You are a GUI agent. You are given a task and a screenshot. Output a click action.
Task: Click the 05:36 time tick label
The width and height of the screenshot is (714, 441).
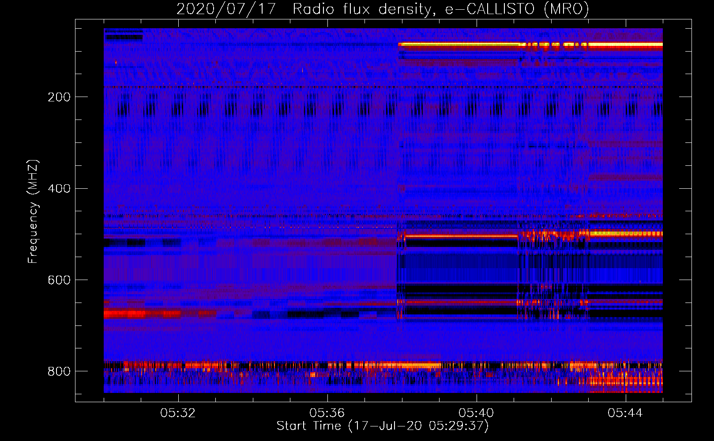pos(327,413)
